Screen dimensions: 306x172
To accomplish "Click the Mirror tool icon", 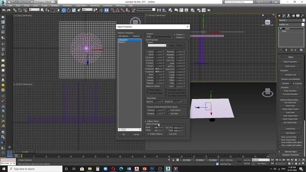I will 159,10.
